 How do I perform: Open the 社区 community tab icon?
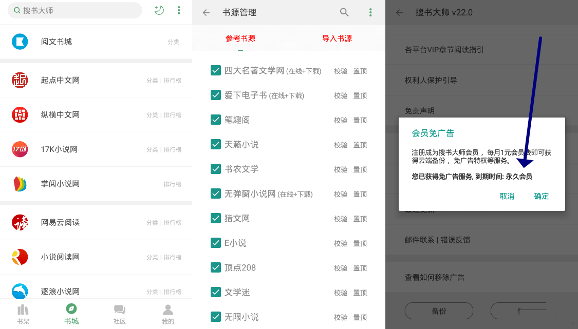coord(119,310)
